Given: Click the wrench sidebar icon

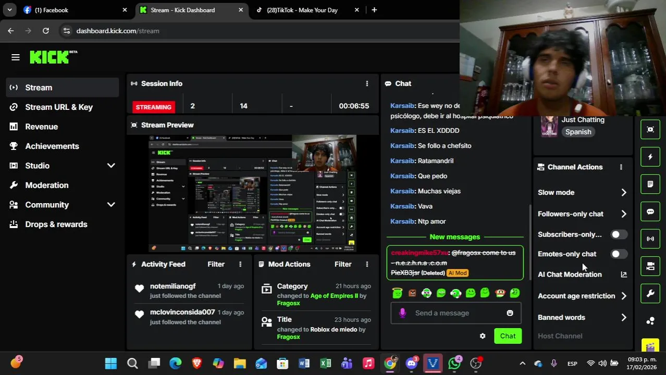Looking at the screenshot, I should (650, 294).
